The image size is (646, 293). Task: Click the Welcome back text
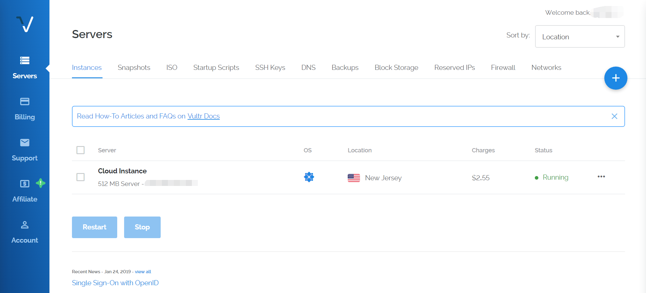click(x=568, y=13)
